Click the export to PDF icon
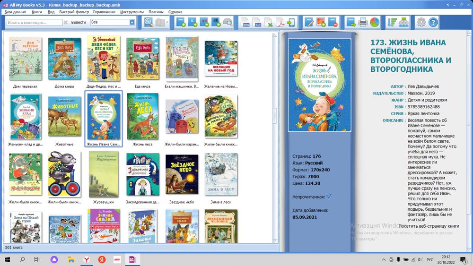The width and height of the screenshot is (473, 266). 280,22
